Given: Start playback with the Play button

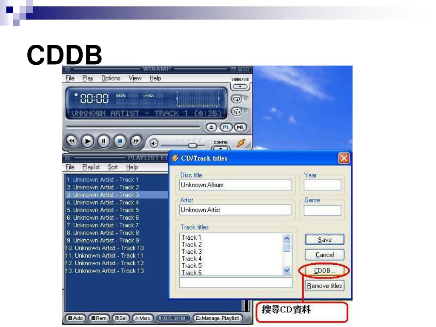Looking at the screenshot, I should 87,141.
